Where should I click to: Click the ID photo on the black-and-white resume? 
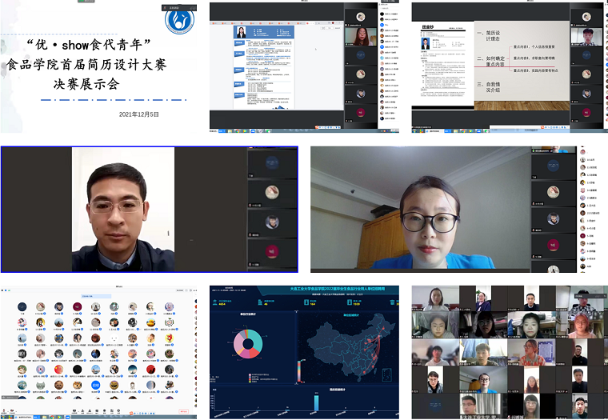[x=426, y=43]
